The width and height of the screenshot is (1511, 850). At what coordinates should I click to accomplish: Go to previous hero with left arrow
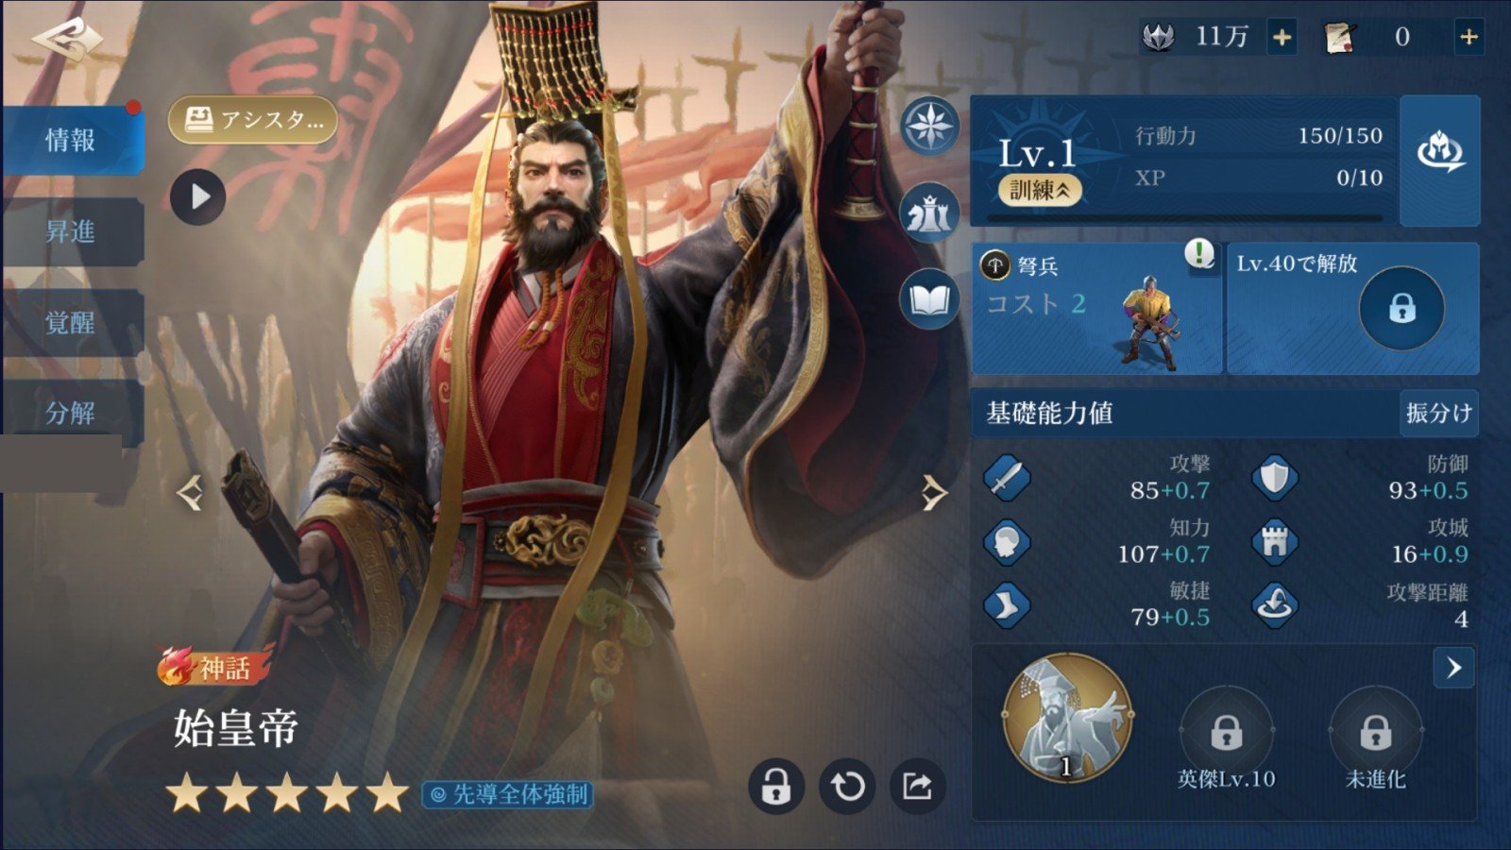click(x=190, y=492)
